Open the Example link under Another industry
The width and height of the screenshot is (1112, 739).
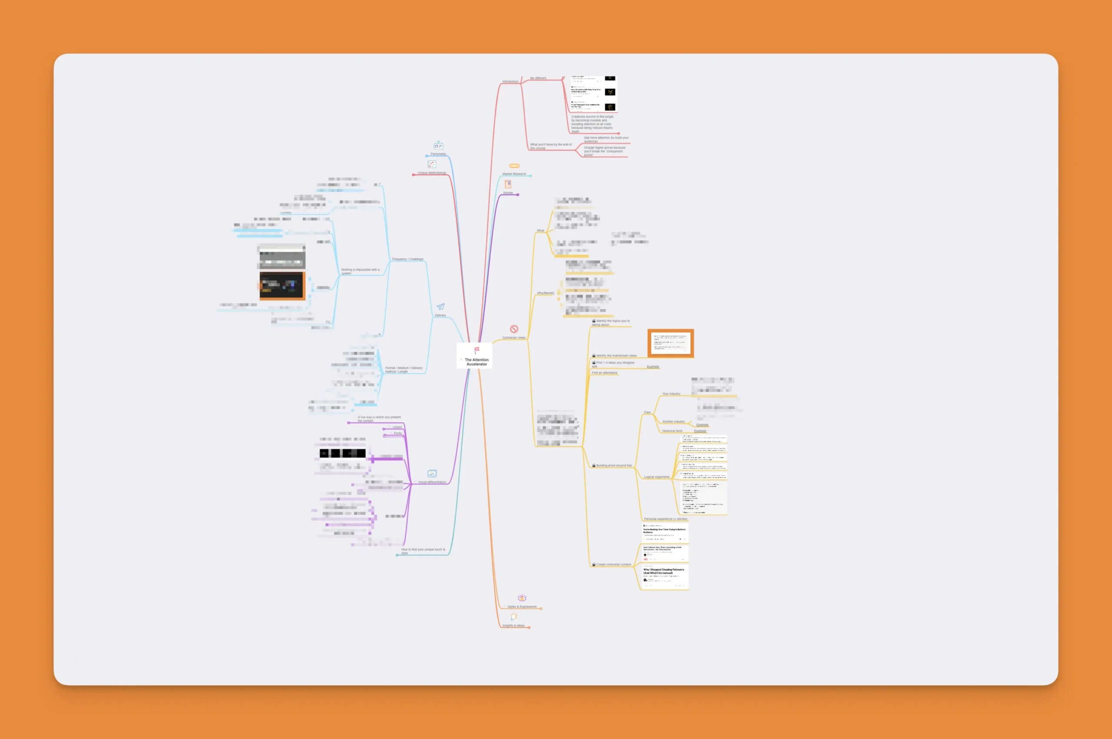click(702, 425)
